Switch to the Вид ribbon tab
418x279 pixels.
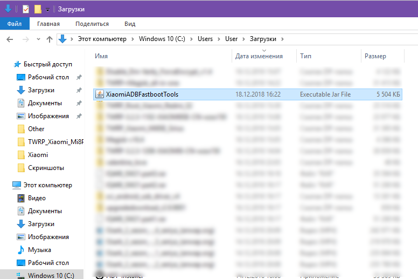pyautogui.click(x=130, y=24)
